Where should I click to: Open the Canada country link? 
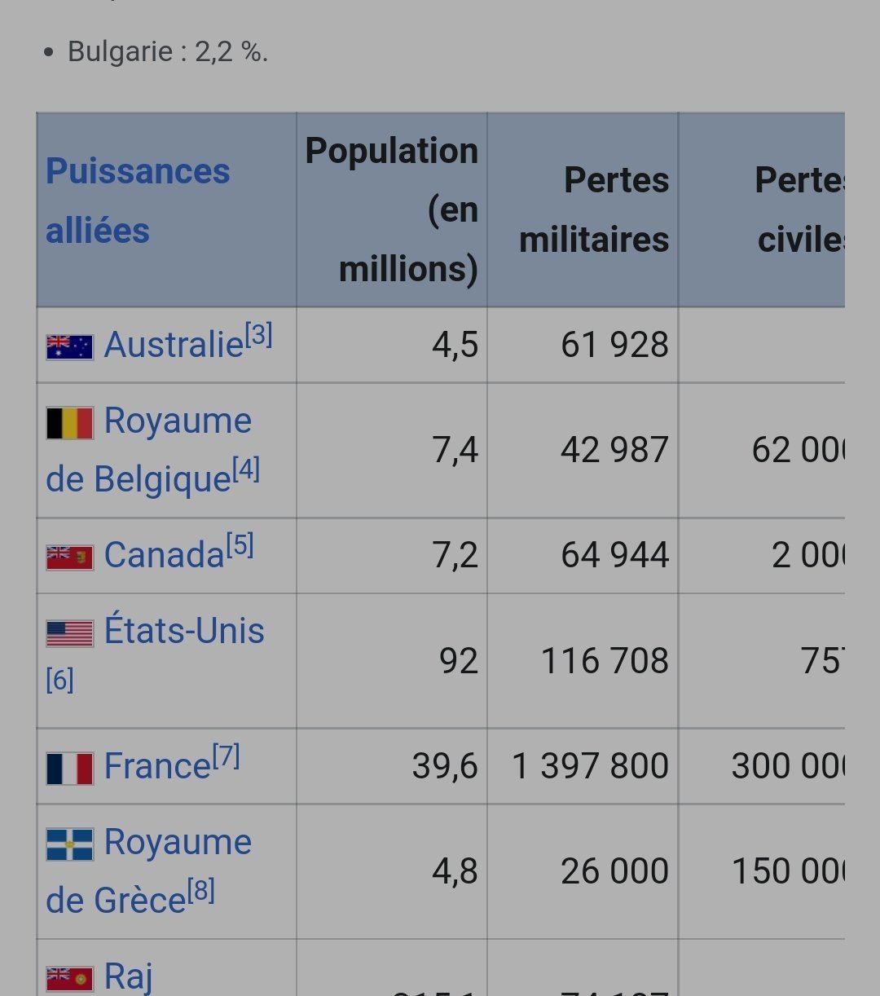click(164, 556)
